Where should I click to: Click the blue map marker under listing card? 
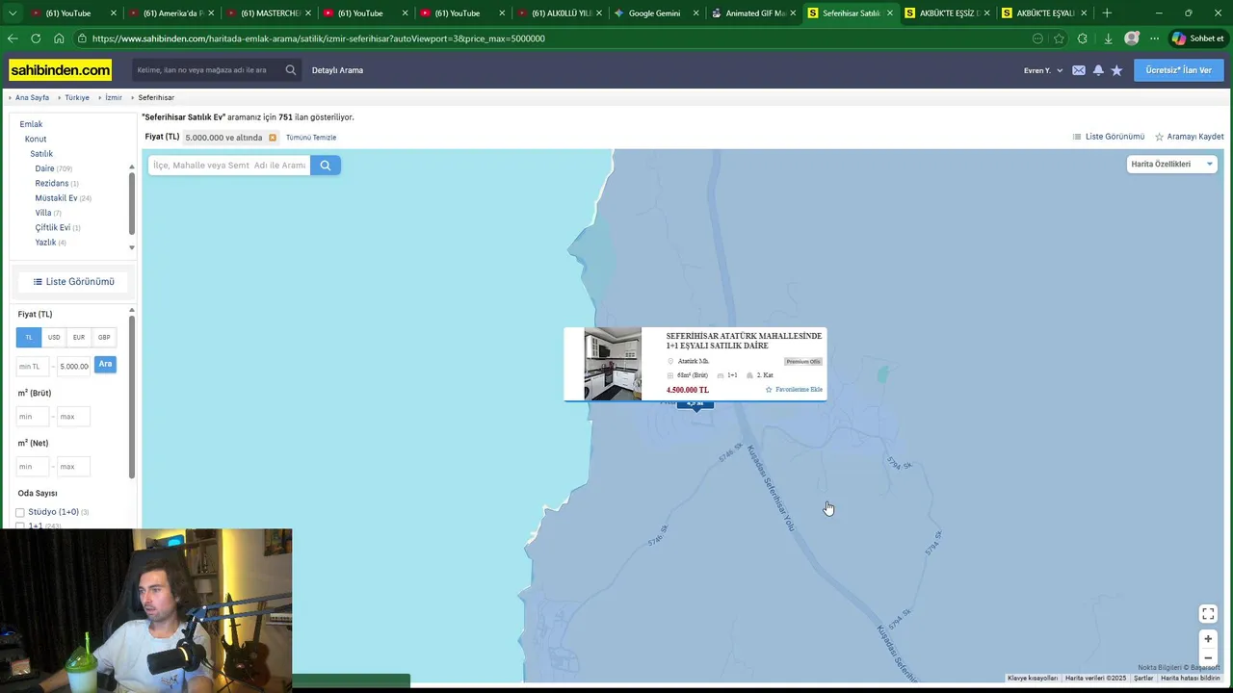[695, 404]
